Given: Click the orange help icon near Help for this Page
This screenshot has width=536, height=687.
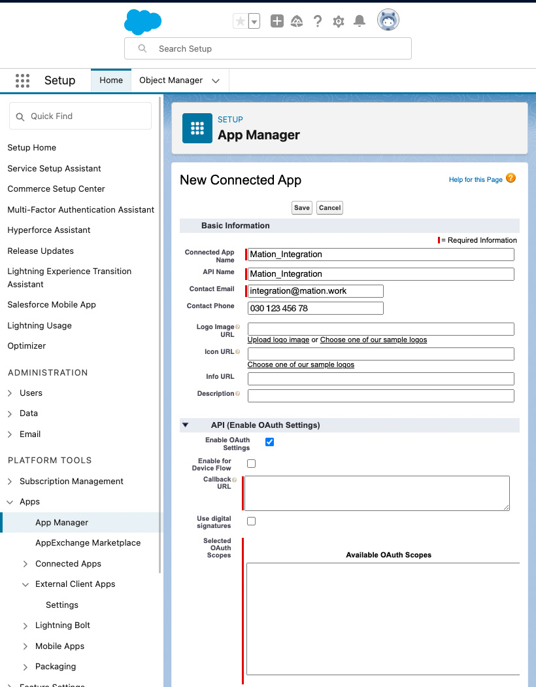Looking at the screenshot, I should (511, 179).
